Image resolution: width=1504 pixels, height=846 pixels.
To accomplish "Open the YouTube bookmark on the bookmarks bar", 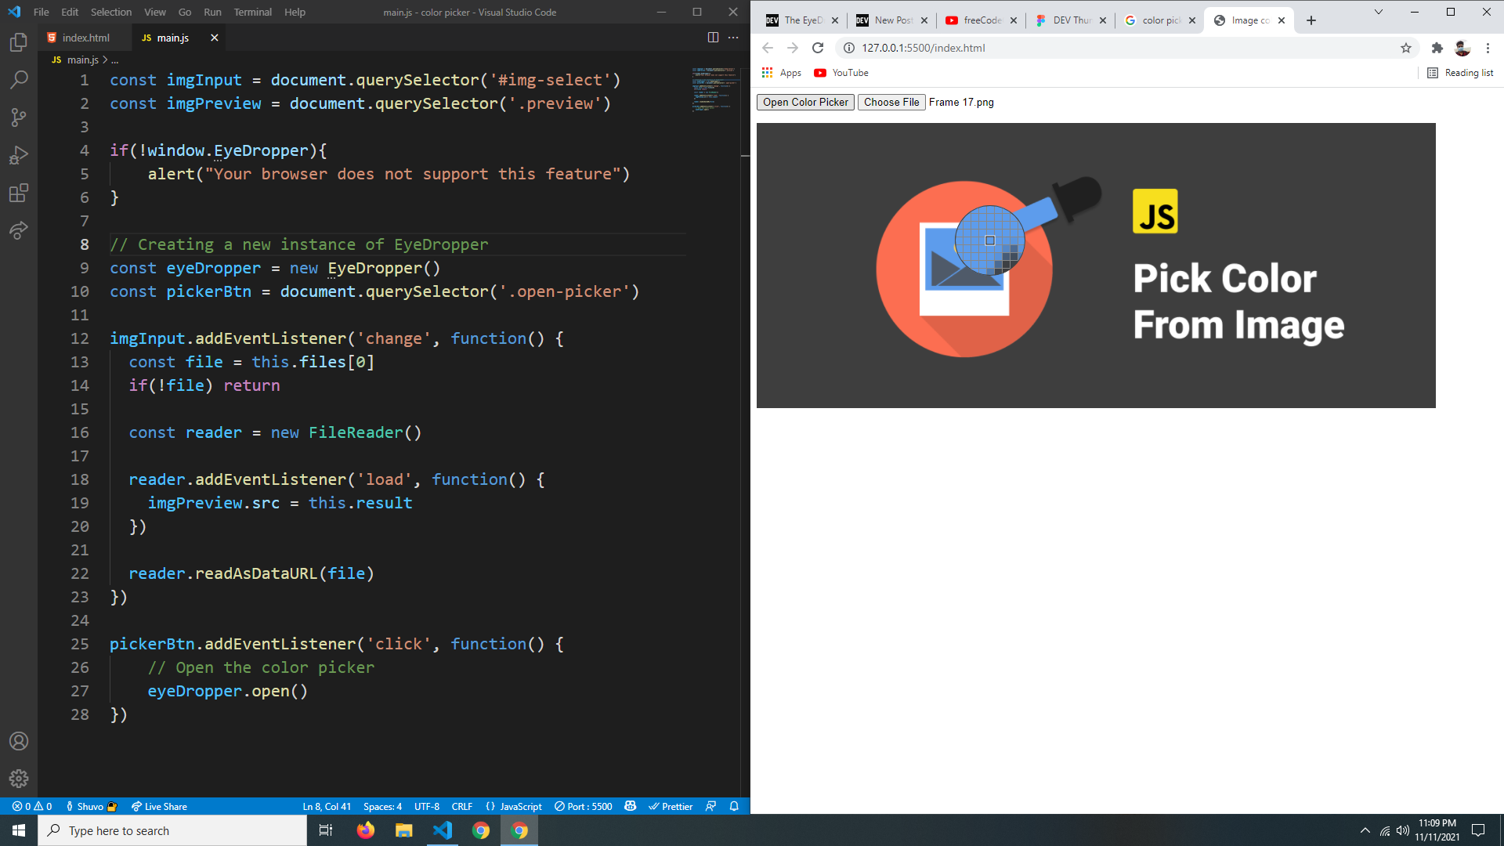I will click(840, 73).
